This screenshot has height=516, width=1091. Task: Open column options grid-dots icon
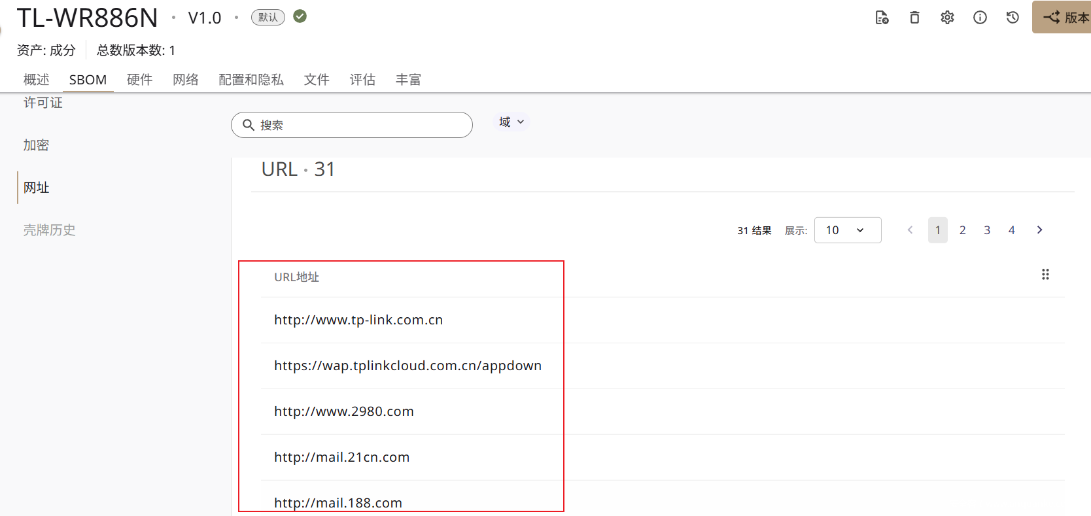[x=1045, y=275]
